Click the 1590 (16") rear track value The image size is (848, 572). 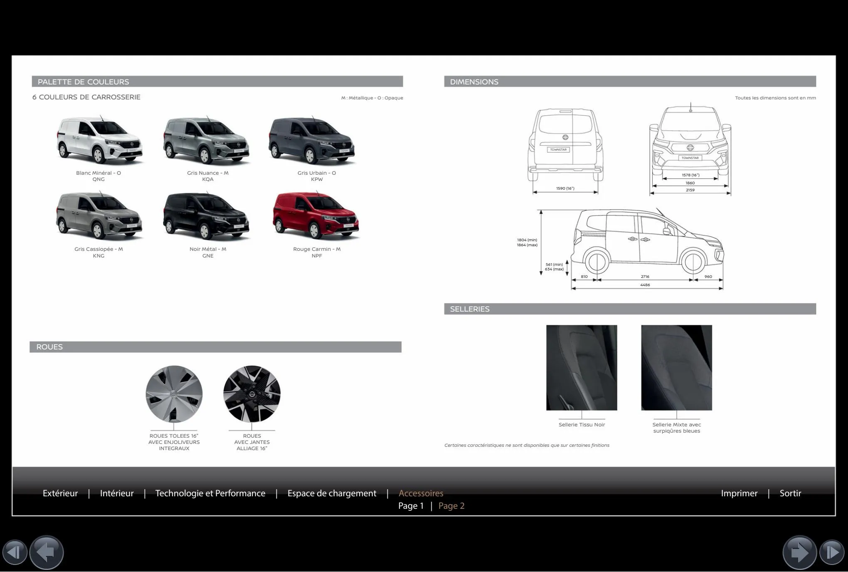[565, 188]
